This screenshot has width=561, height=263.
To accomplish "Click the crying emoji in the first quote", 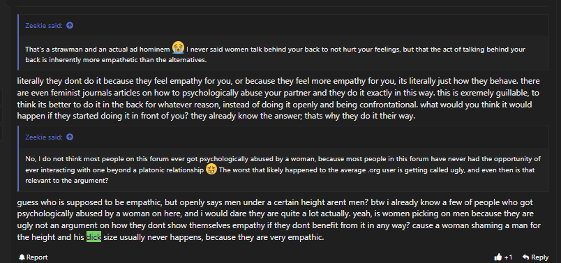I will (178, 47).
